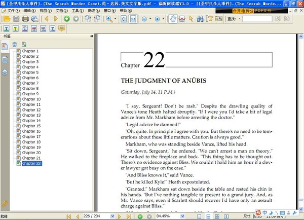Image resolution: width=304 pixels, height=220 pixels.
Task: Delete the bookmark with the trash icon
Action: (15, 45)
